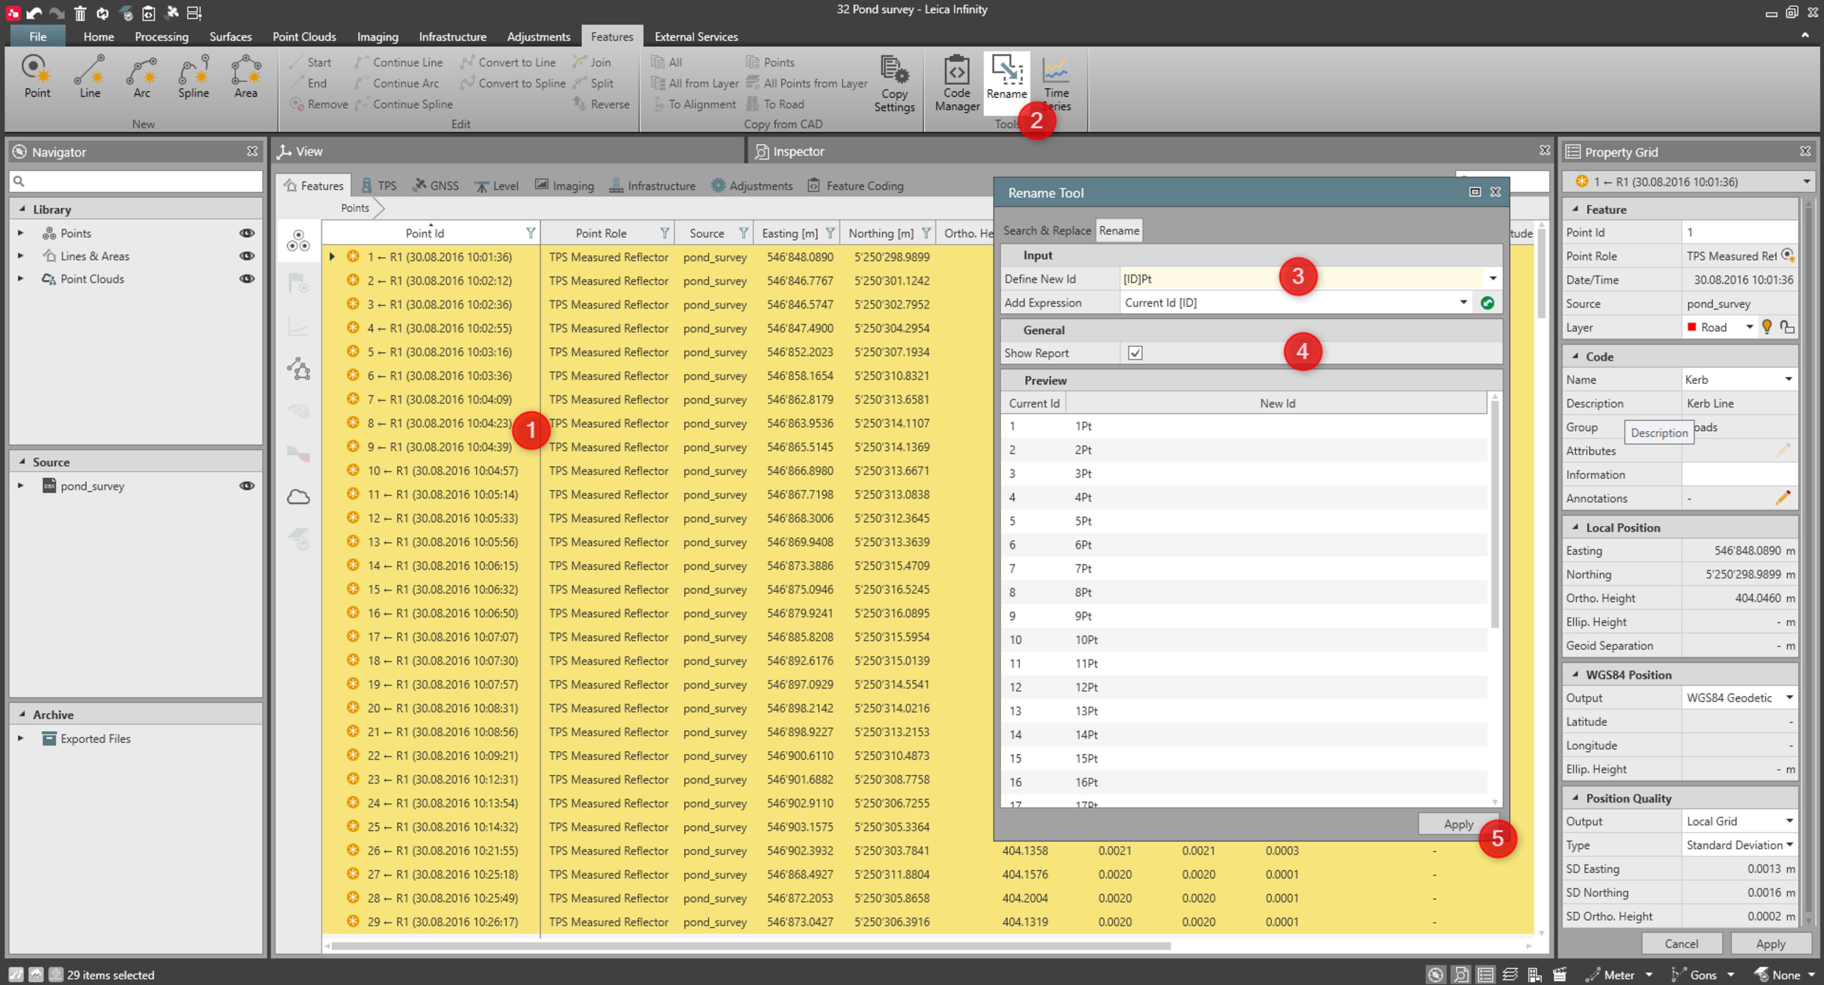Open the Time Series tool
Viewport: 1824px width, 985px height.
pyautogui.click(x=1056, y=83)
